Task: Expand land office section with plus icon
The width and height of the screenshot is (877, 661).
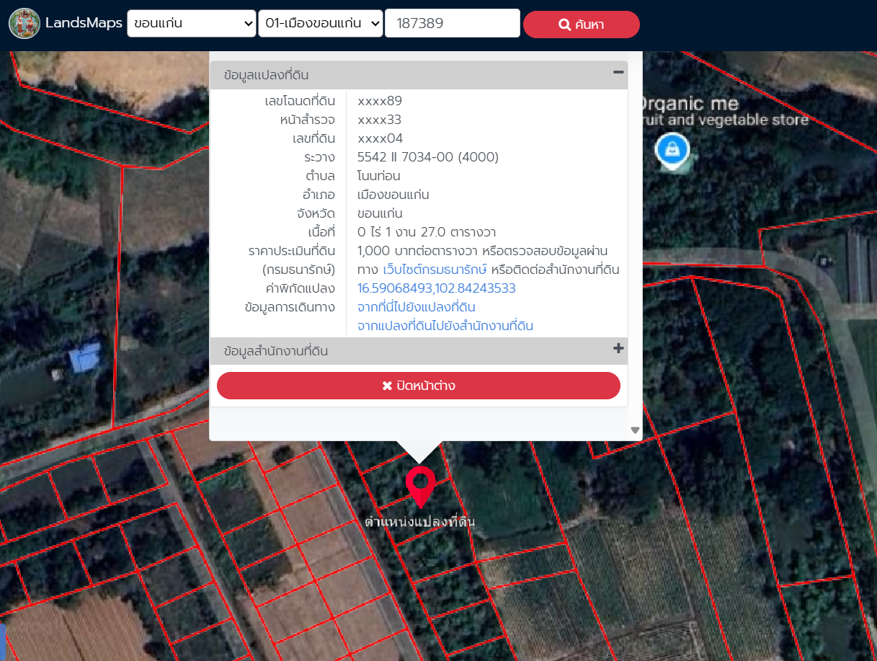Action: 618,349
